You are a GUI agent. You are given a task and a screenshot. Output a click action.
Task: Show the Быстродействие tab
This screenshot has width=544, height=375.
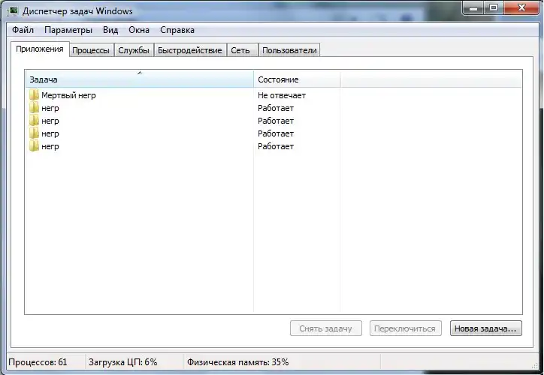click(190, 50)
